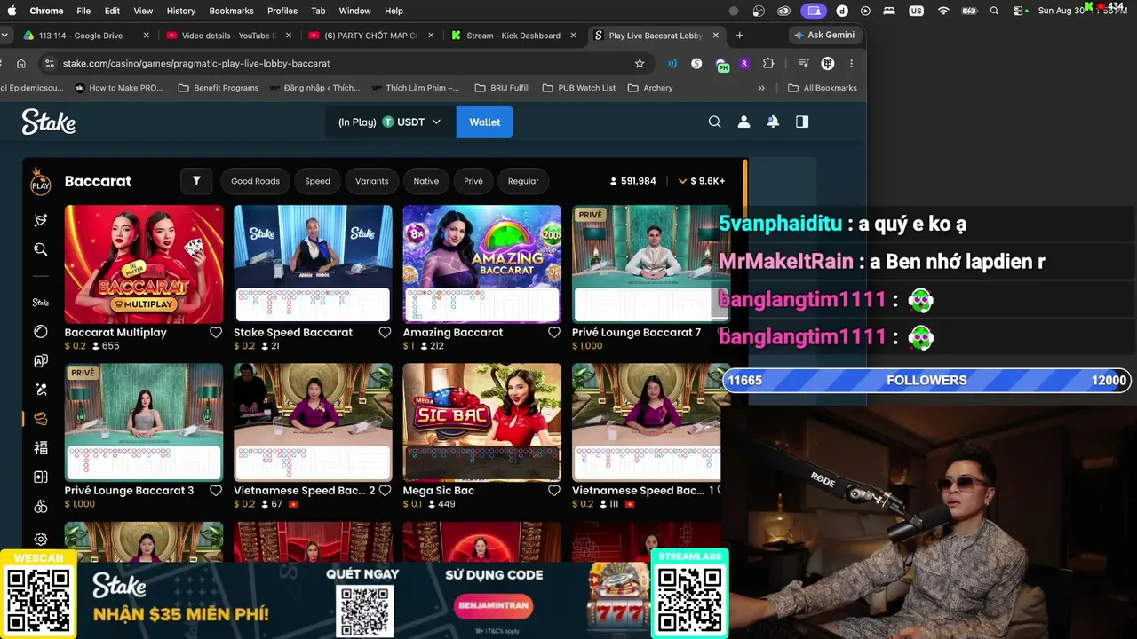Select the roulette wheel category sidebar icon

(x=41, y=331)
